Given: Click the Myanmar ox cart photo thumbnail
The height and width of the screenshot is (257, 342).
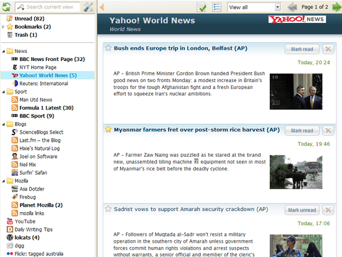Looking at the screenshot, I should coord(296,172).
